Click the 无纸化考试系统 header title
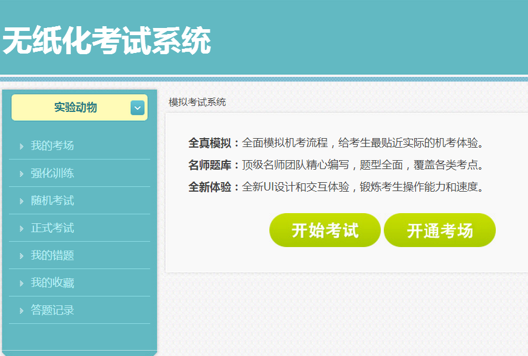This screenshot has width=528, height=356. click(x=107, y=40)
